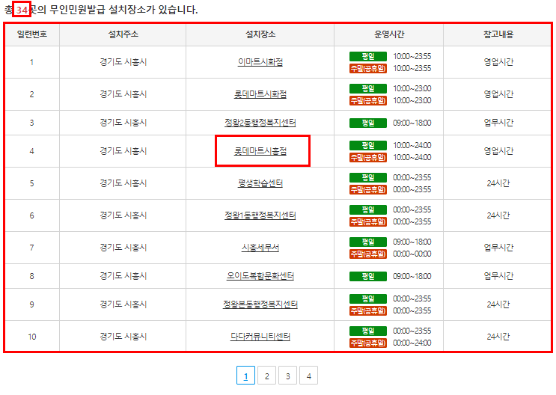The image size is (556, 395).
Task: Click the 설치장소 column header
Action: [x=260, y=34]
